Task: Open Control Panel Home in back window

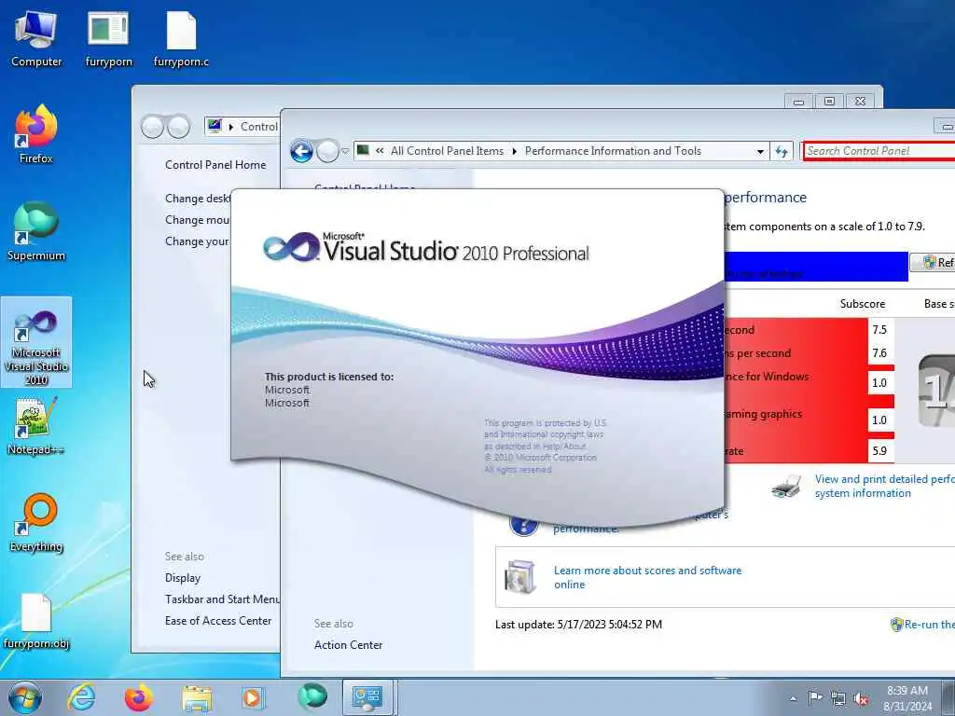Action: click(x=215, y=165)
